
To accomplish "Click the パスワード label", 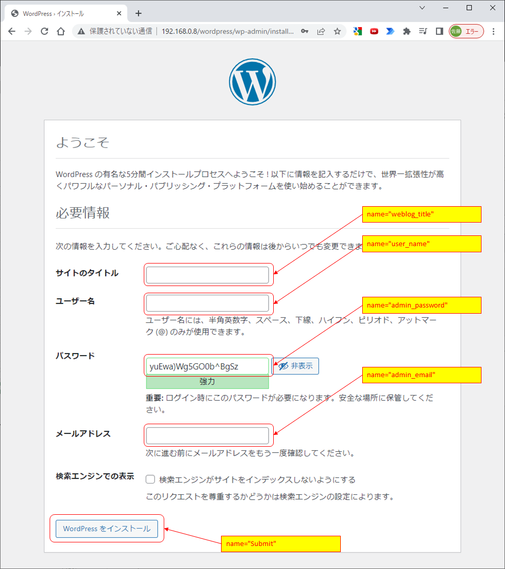I will [x=75, y=356].
